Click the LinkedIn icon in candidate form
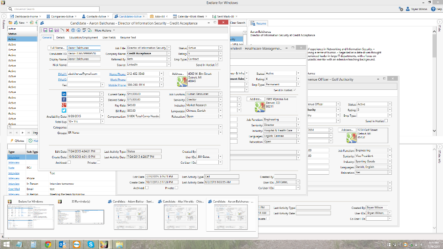The image size is (443, 249). (x=64, y=93)
